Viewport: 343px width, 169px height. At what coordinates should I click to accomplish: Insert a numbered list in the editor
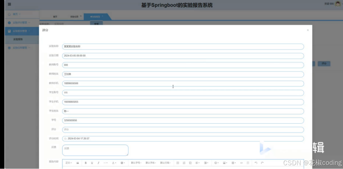184,163
